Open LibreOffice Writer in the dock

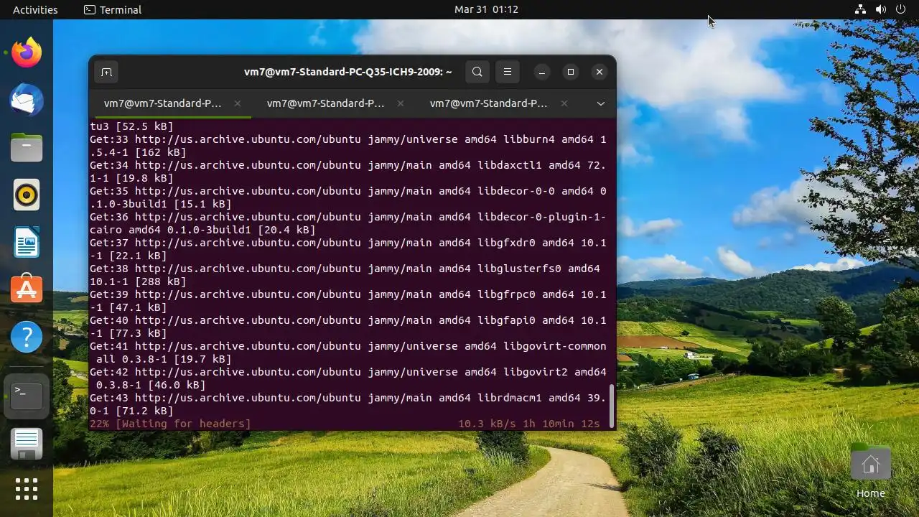coord(27,242)
